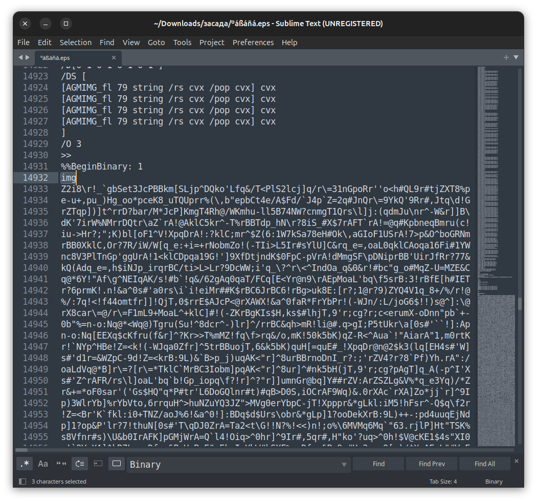537x502 pixels.
Task: Click the AGMIMG_fl line numbered 14924
Action: tap(168, 88)
